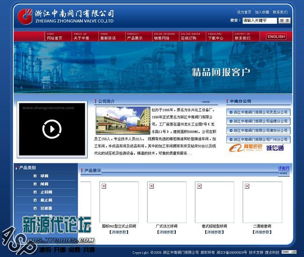
Task: Open 浙江中南阀门有限公司广州分公司 branch link
Action: pos(258,140)
